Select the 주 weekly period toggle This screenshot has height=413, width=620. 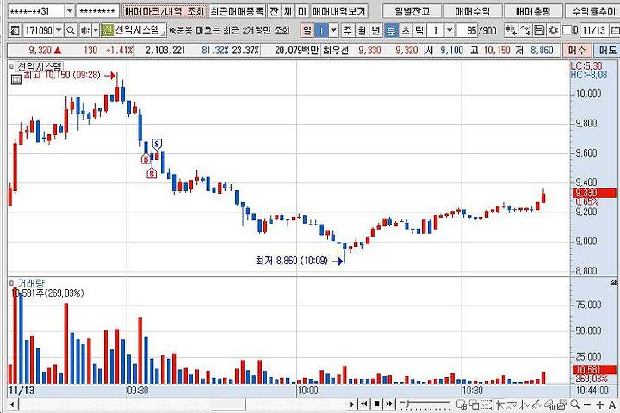coord(348,30)
